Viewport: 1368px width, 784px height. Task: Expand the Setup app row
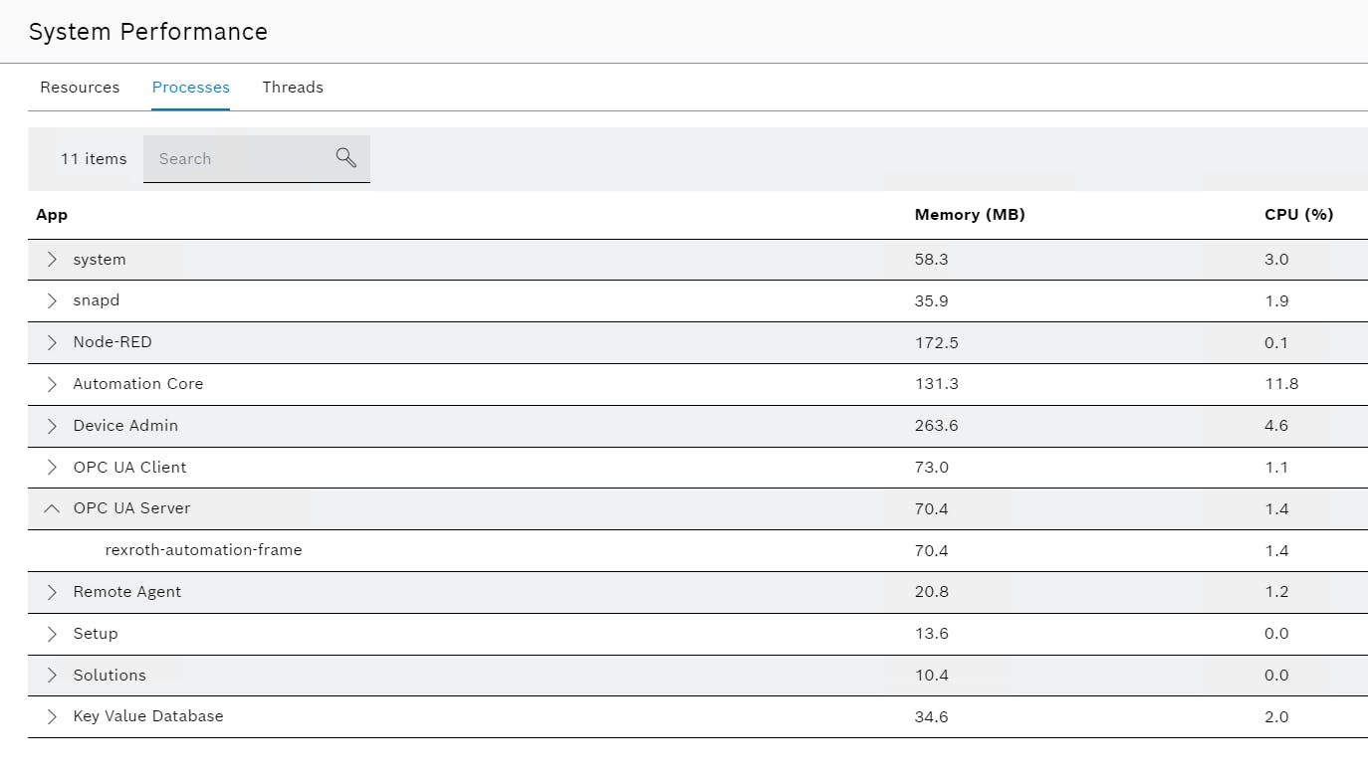click(x=52, y=634)
